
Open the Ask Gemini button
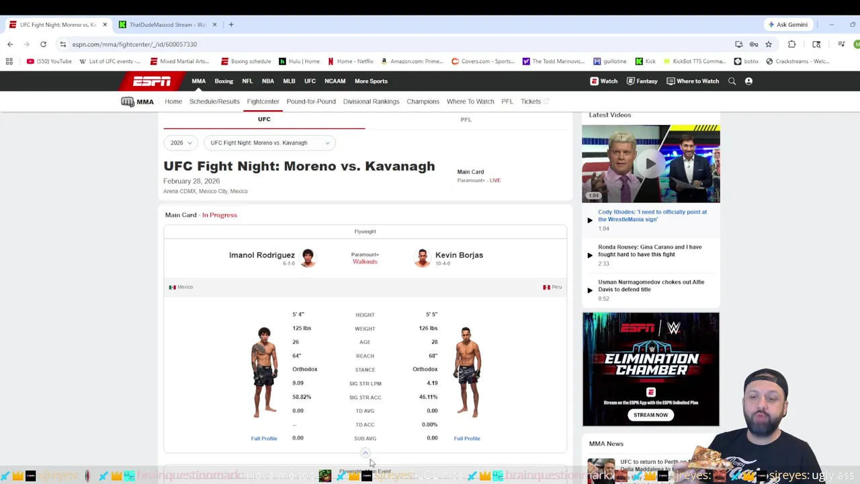pyautogui.click(x=788, y=25)
